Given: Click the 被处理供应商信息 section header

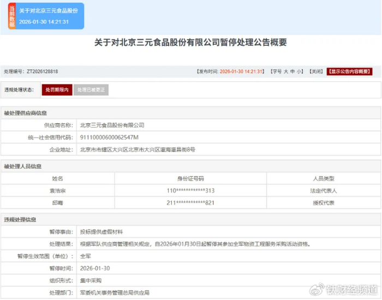Looking at the screenshot, I should point(25,113).
